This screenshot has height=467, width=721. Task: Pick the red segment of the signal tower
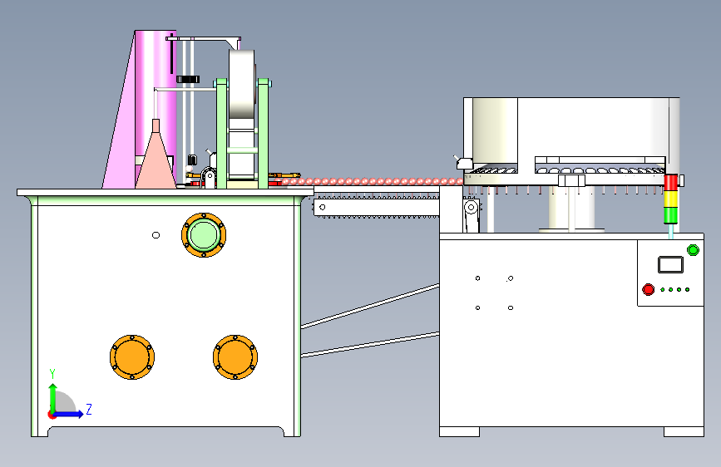(x=671, y=182)
